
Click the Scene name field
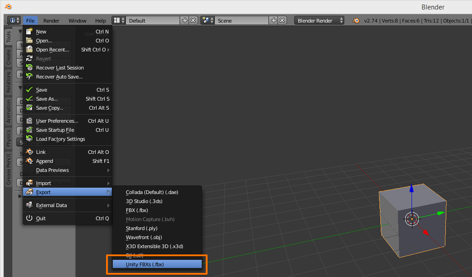pos(242,20)
